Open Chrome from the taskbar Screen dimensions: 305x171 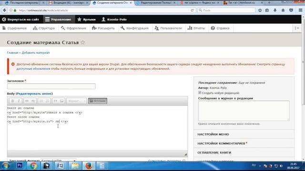click(x=33, y=166)
